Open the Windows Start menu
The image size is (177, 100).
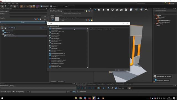(2, 98)
